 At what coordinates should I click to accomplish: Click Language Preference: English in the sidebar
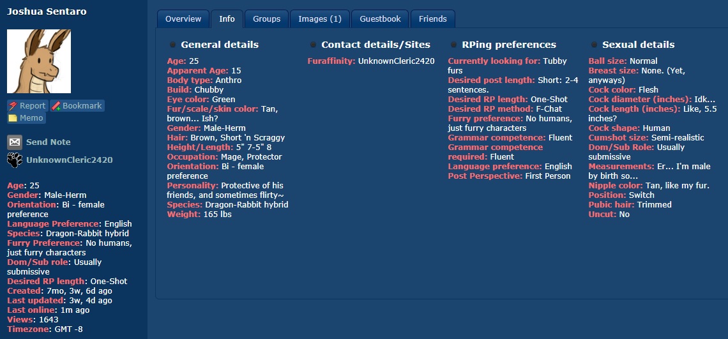click(69, 224)
